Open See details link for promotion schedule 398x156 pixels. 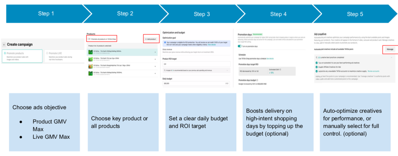pos(270,59)
